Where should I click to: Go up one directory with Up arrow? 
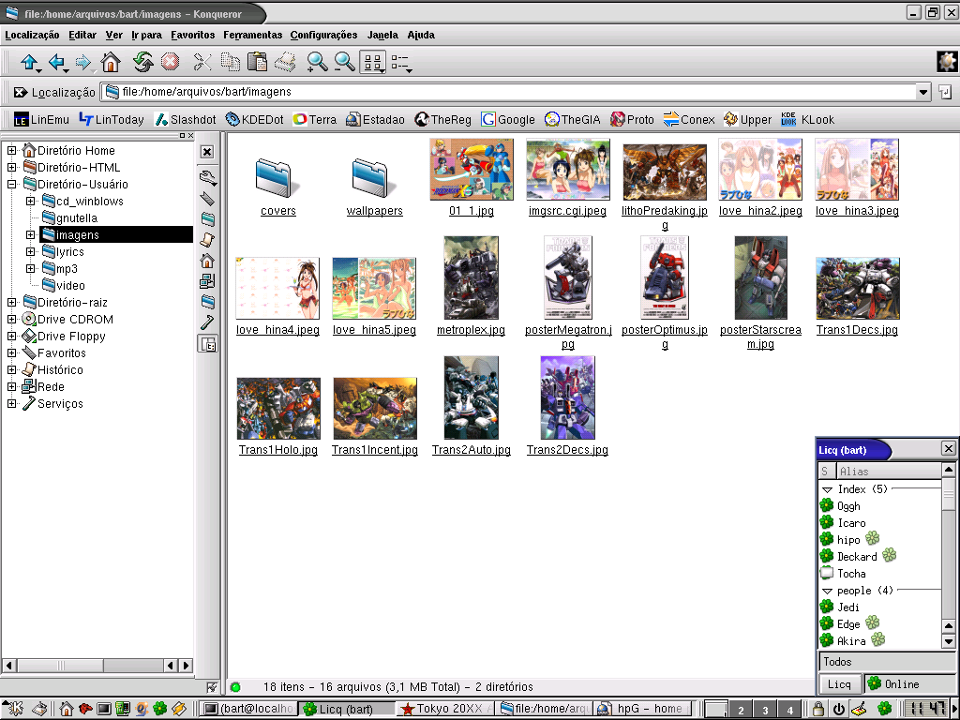tap(29, 62)
